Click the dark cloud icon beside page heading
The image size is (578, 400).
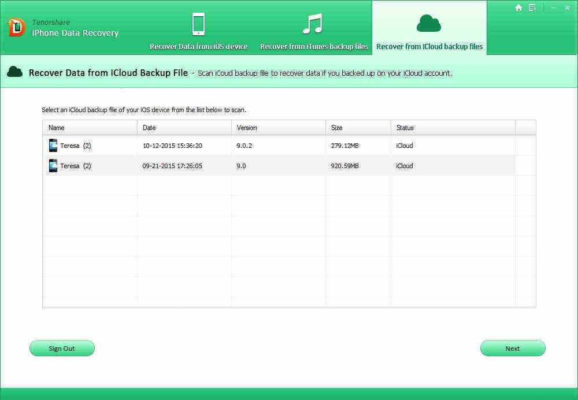click(x=15, y=72)
